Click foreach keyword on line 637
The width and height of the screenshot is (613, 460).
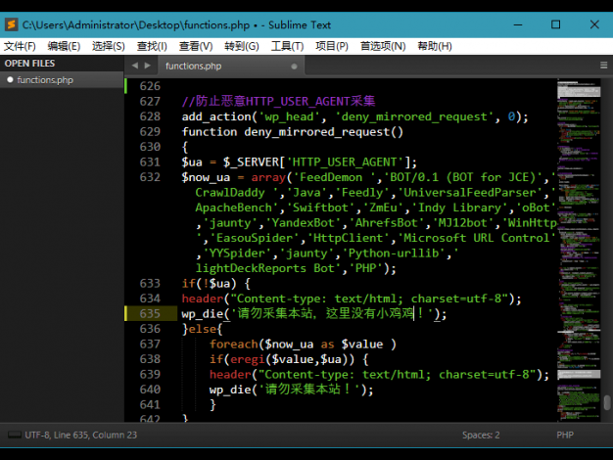[x=234, y=344]
